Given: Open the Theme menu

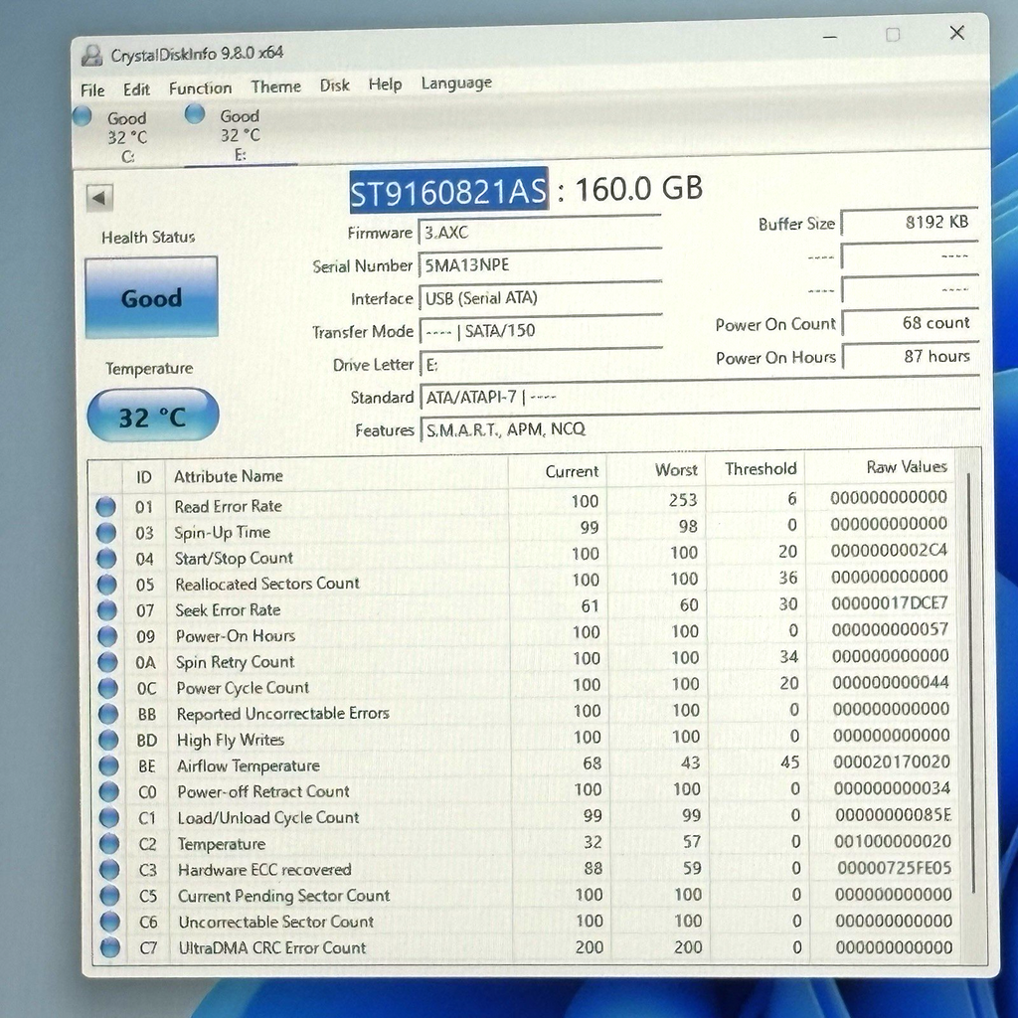Looking at the screenshot, I should tap(276, 86).
